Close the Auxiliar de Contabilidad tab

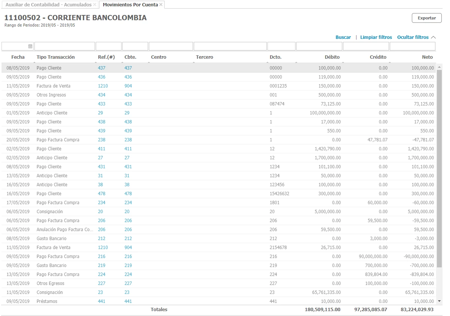click(x=95, y=5)
